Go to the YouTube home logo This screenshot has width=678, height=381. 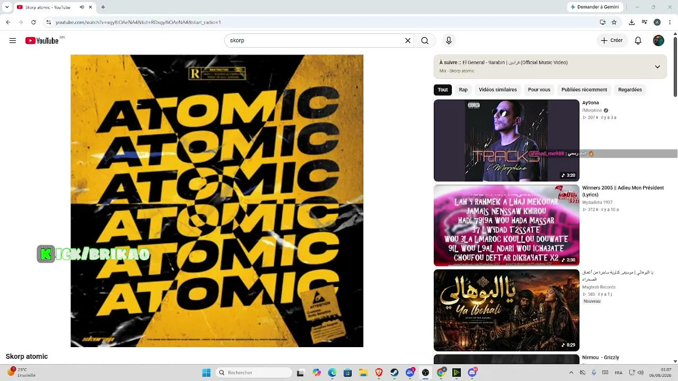point(42,41)
